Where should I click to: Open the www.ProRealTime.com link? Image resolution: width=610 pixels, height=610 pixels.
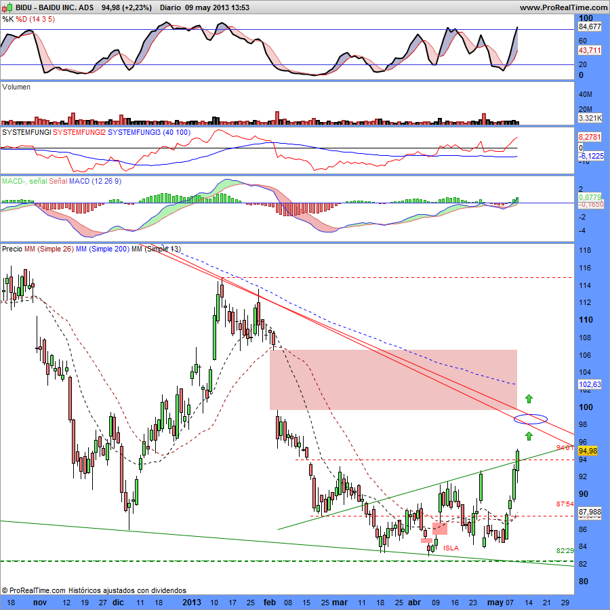pyautogui.click(x=564, y=7)
